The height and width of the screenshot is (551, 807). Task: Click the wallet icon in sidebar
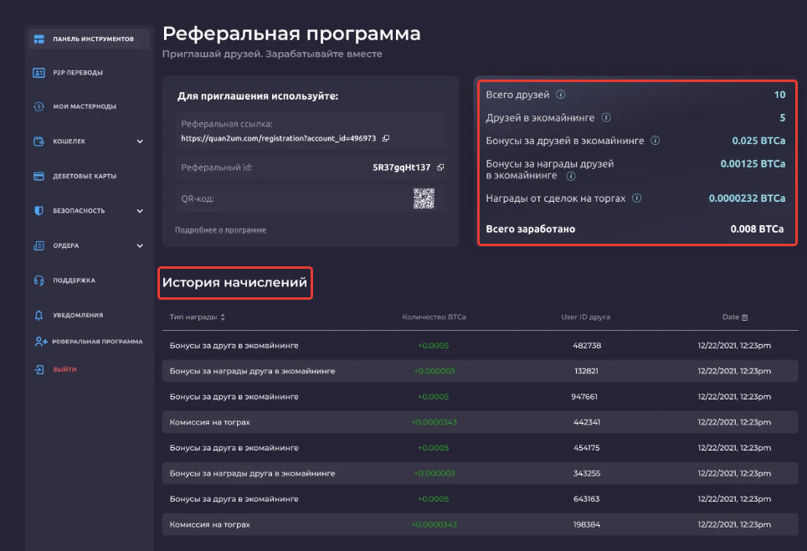39,141
